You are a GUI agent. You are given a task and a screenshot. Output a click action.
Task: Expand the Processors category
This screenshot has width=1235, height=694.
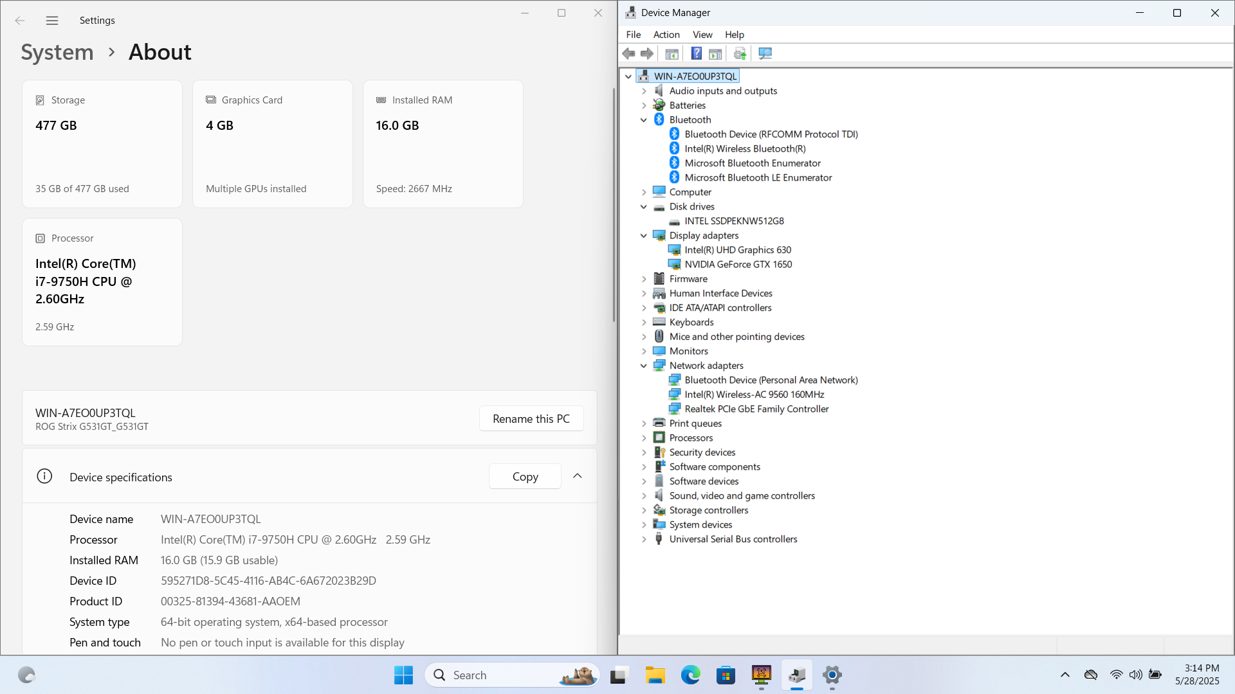click(644, 438)
